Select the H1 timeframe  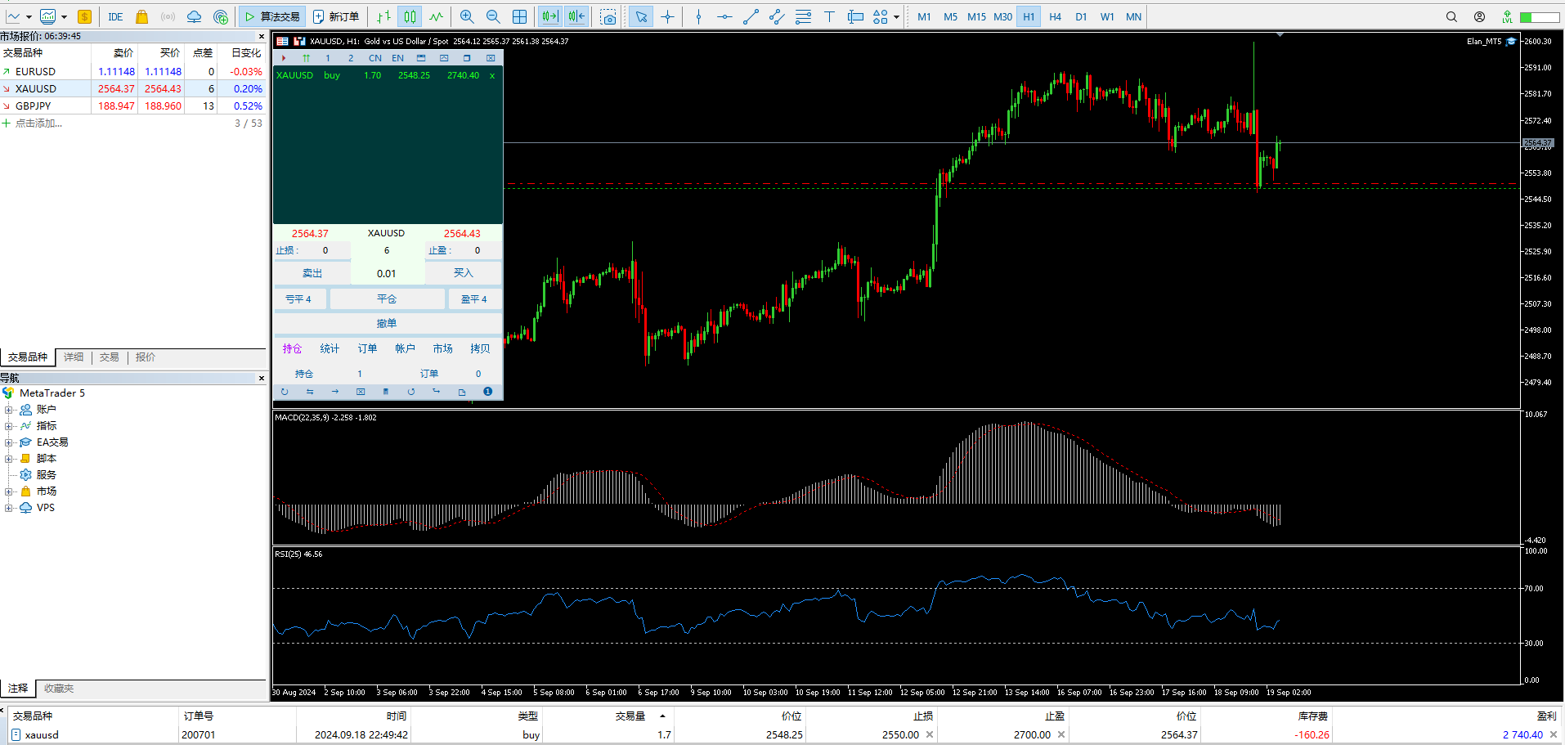click(1029, 16)
